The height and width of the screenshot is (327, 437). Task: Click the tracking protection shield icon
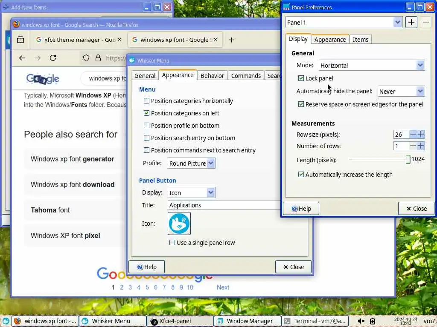[x=86, y=58]
